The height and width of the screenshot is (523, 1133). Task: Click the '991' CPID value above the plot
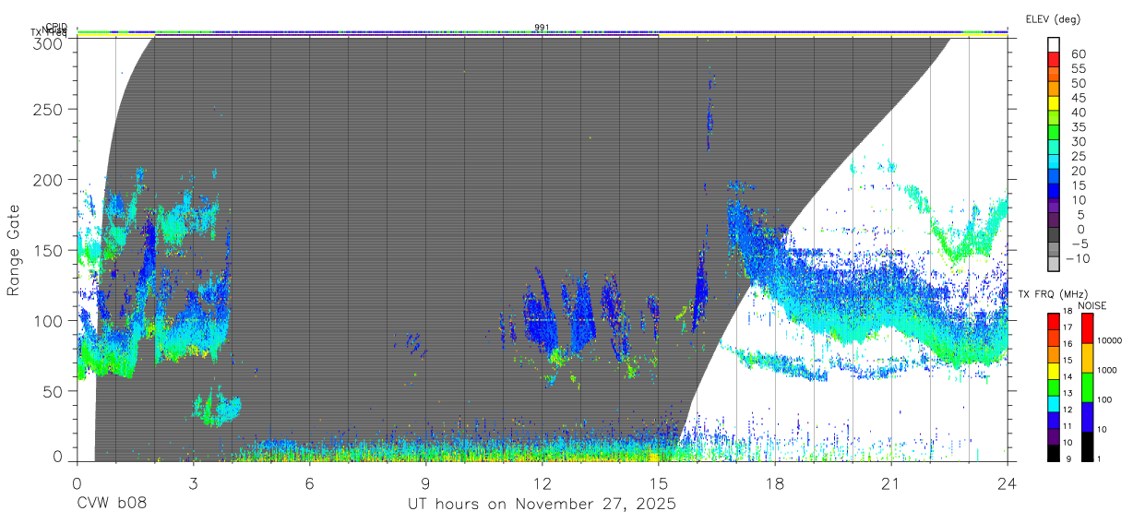coord(543,28)
